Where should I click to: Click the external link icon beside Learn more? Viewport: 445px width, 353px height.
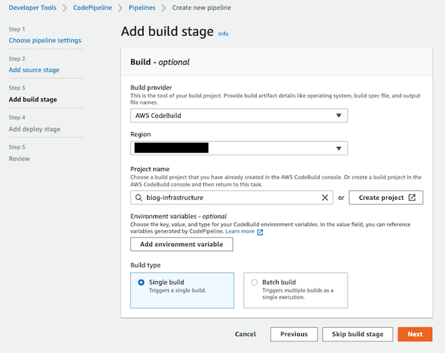[260, 232]
